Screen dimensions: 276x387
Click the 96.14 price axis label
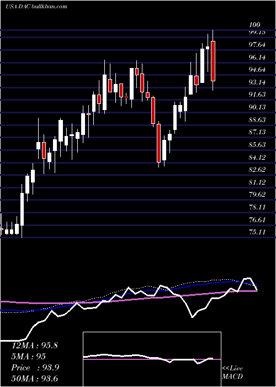[x=257, y=57]
